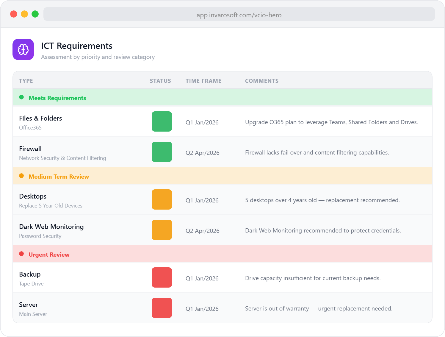Viewport: 445px width, 337px height.
Task: Select the Medium Term Review group header
Action: pos(223,176)
